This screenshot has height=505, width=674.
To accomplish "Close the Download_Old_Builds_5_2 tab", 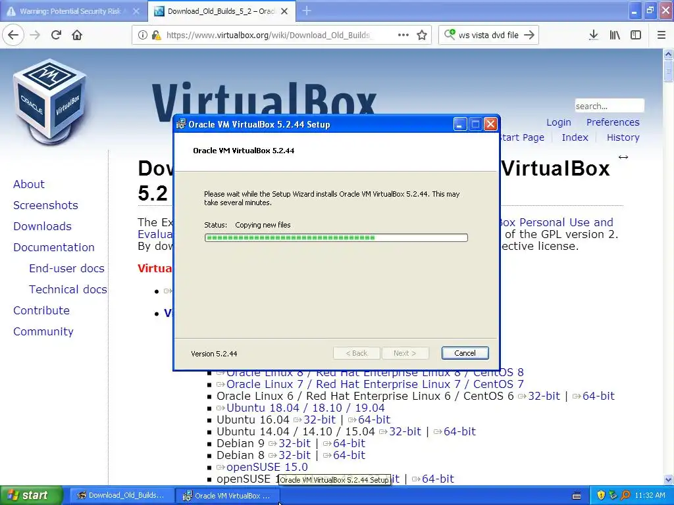I will [284, 11].
